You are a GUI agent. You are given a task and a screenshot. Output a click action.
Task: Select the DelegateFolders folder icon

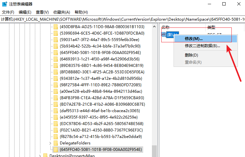55,143
